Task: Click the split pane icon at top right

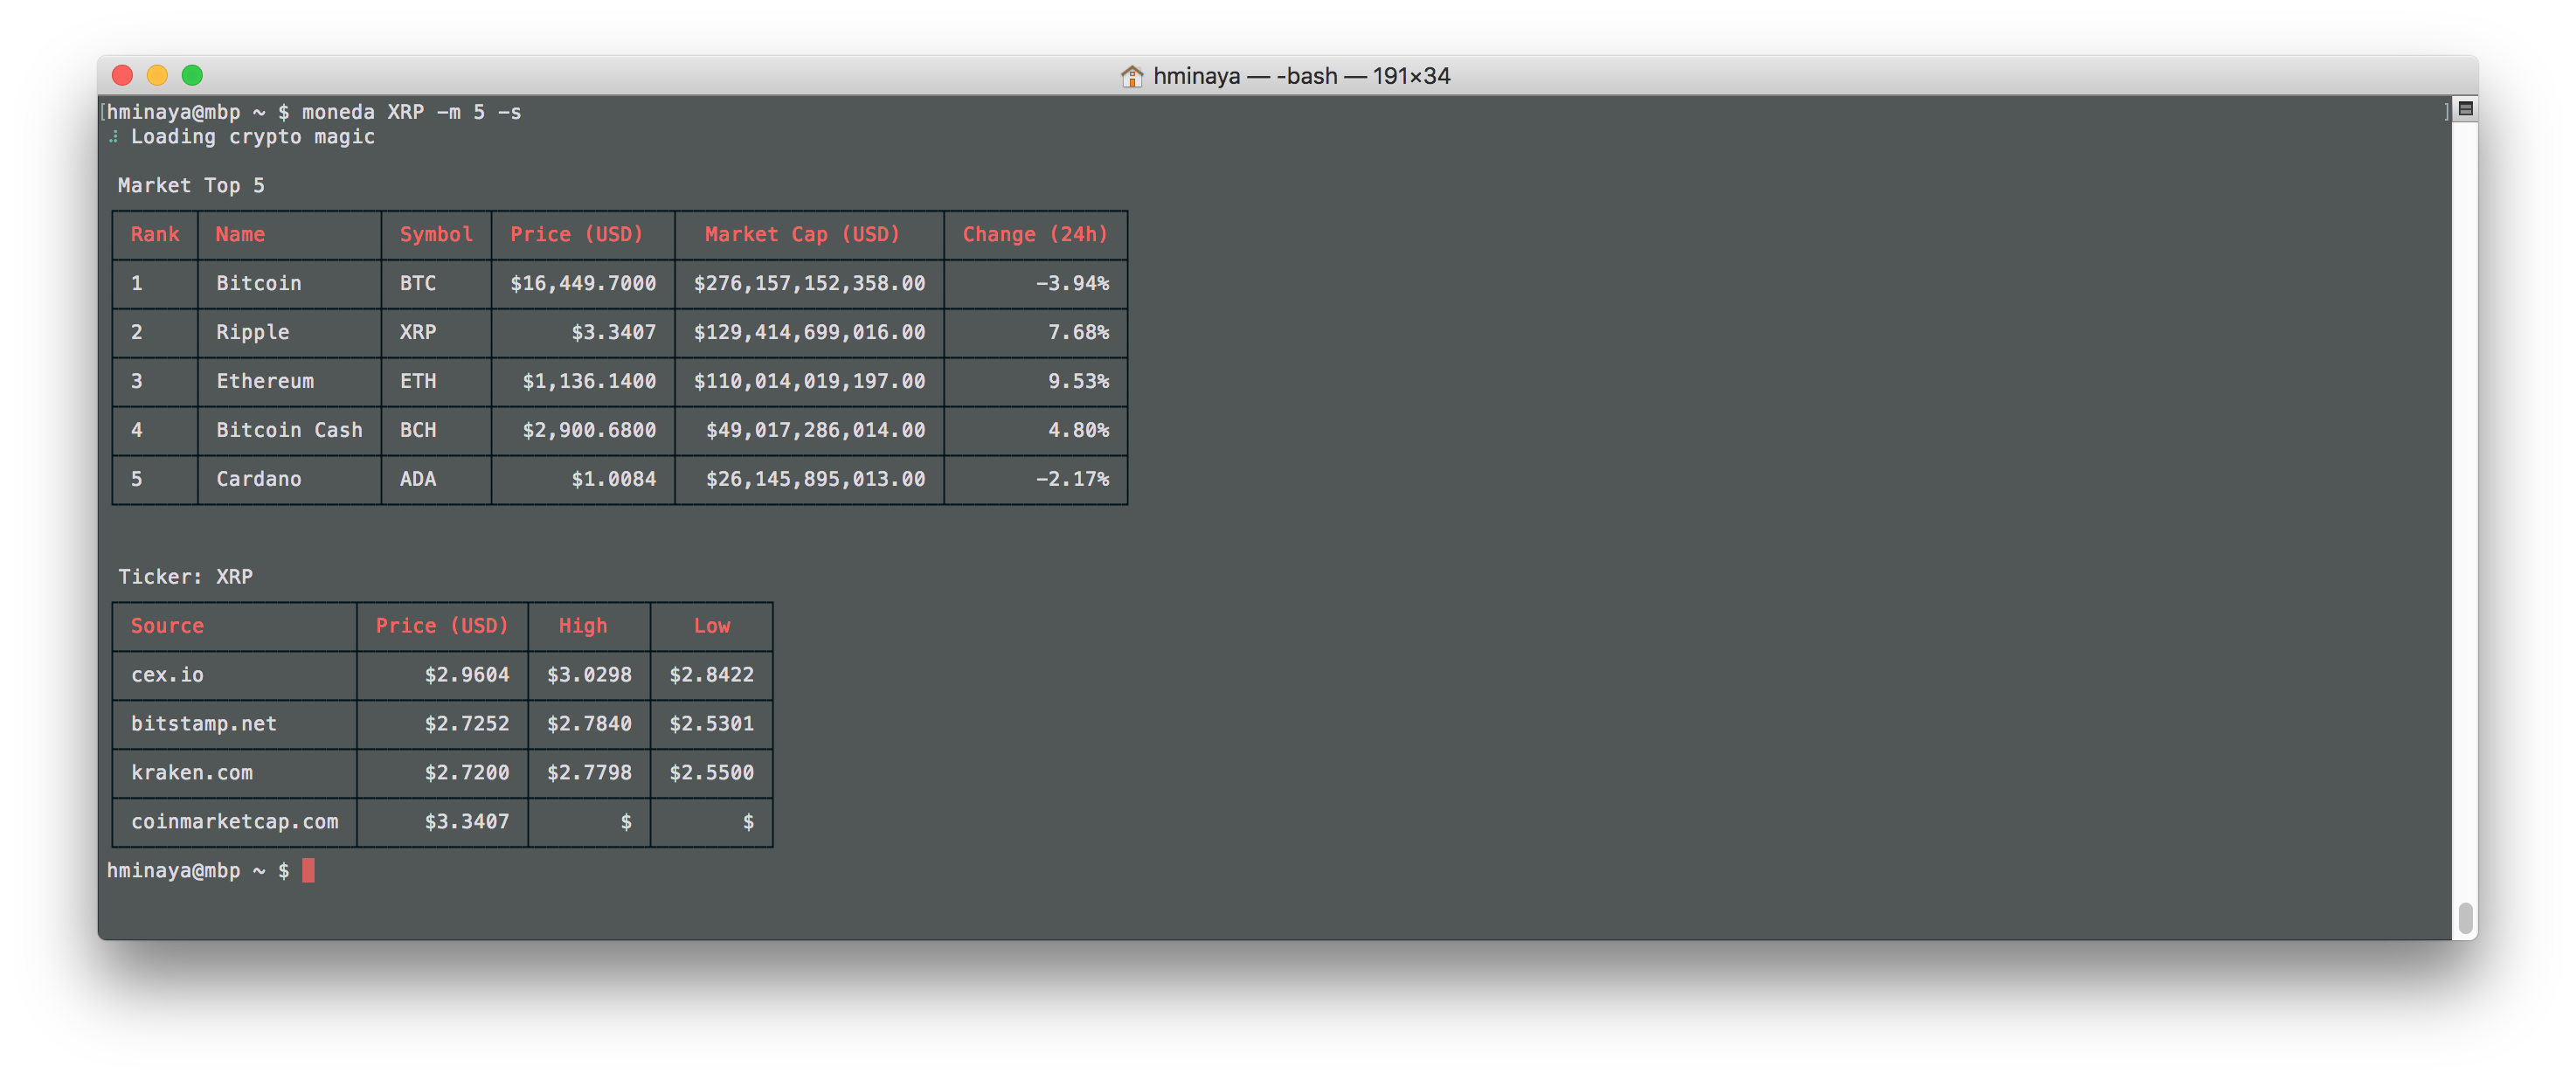Action: click(2465, 109)
